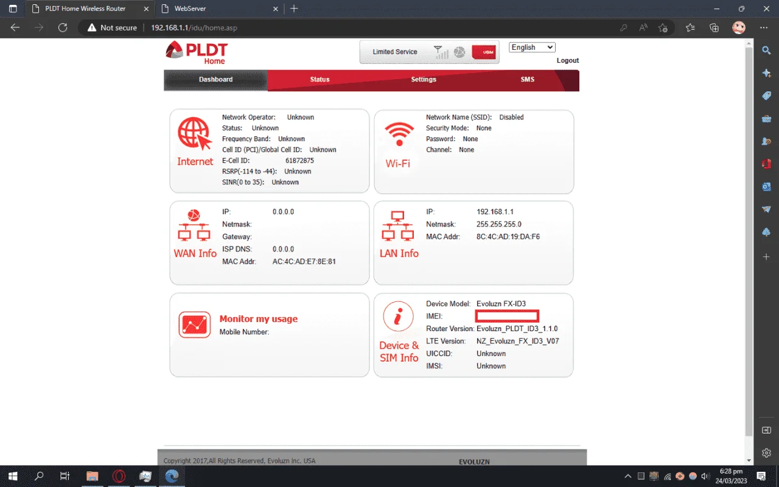Open the English language dropdown
This screenshot has width=779, height=487.
pos(532,47)
